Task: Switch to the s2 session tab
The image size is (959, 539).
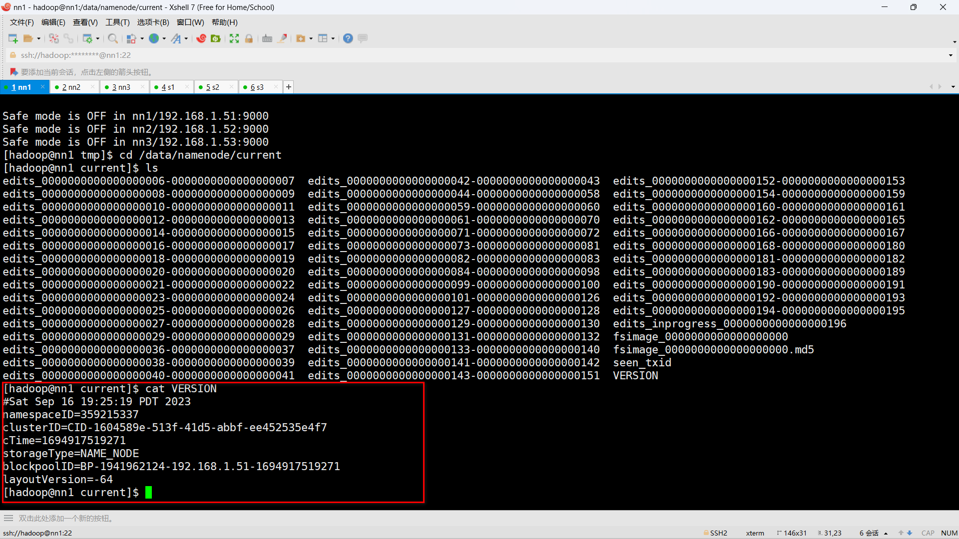Action: click(x=213, y=87)
